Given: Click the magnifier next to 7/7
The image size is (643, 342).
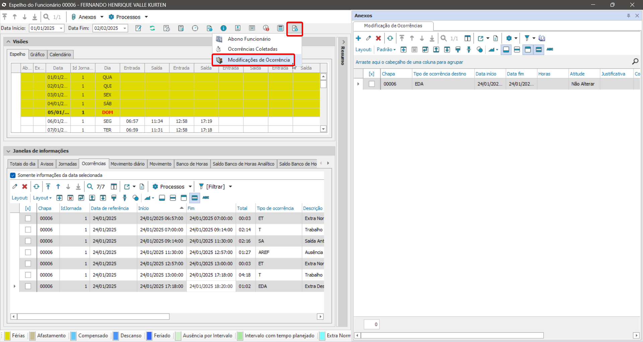Looking at the screenshot, I should [90, 187].
